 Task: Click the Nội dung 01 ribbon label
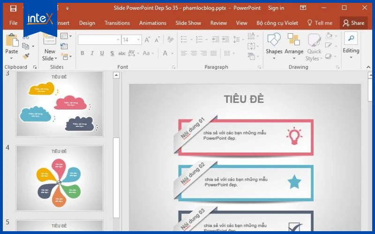(x=193, y=128)
